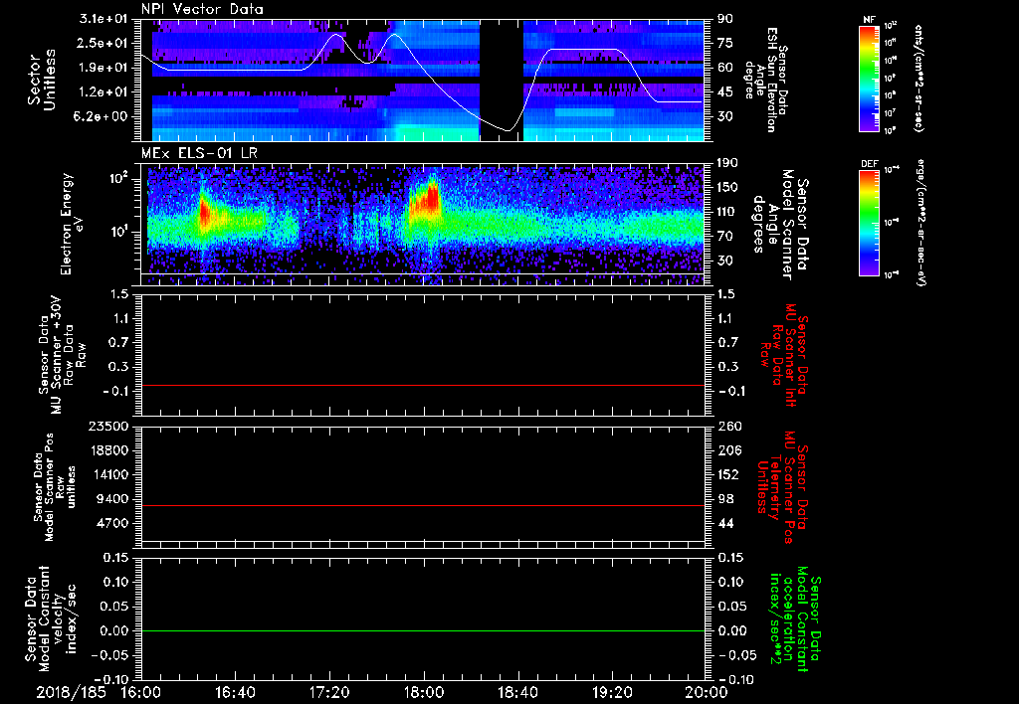Click the 75 degree sun elevation tick
The height and width of the screenshot is (704, 1019).
click(725, 43)
